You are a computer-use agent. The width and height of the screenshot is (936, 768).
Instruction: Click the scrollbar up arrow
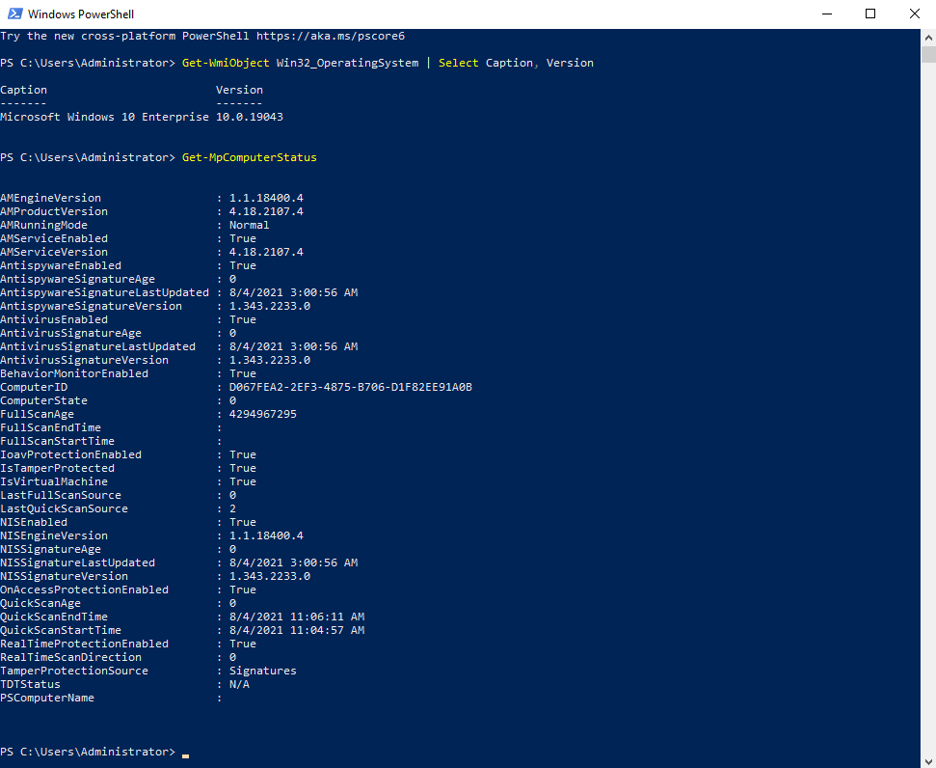928,36
